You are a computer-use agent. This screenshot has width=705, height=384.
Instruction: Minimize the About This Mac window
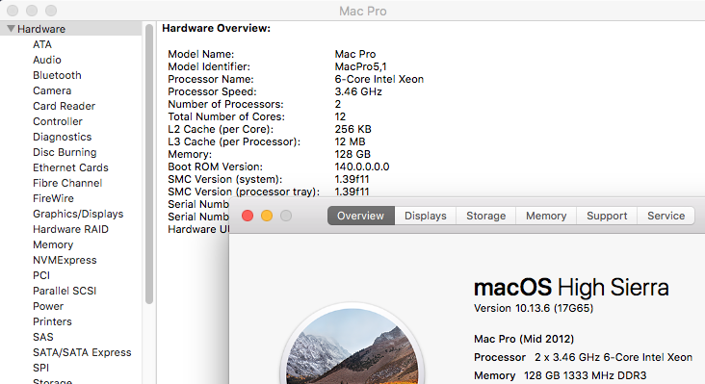tap(267, 216)
